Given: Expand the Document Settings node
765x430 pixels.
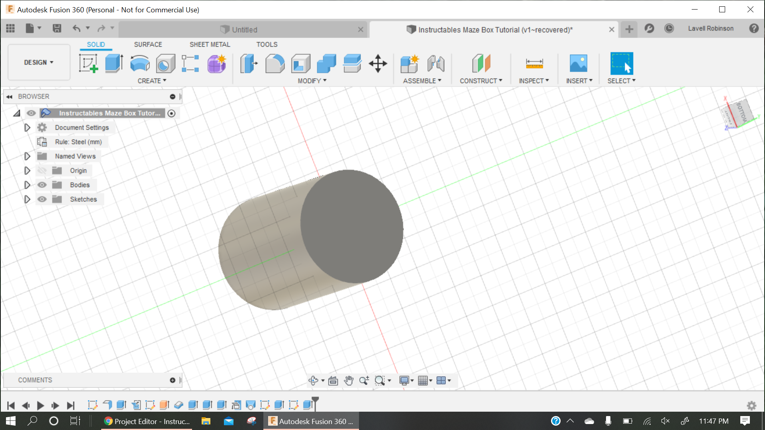Looking at the screenshot, I should point(27,127).
